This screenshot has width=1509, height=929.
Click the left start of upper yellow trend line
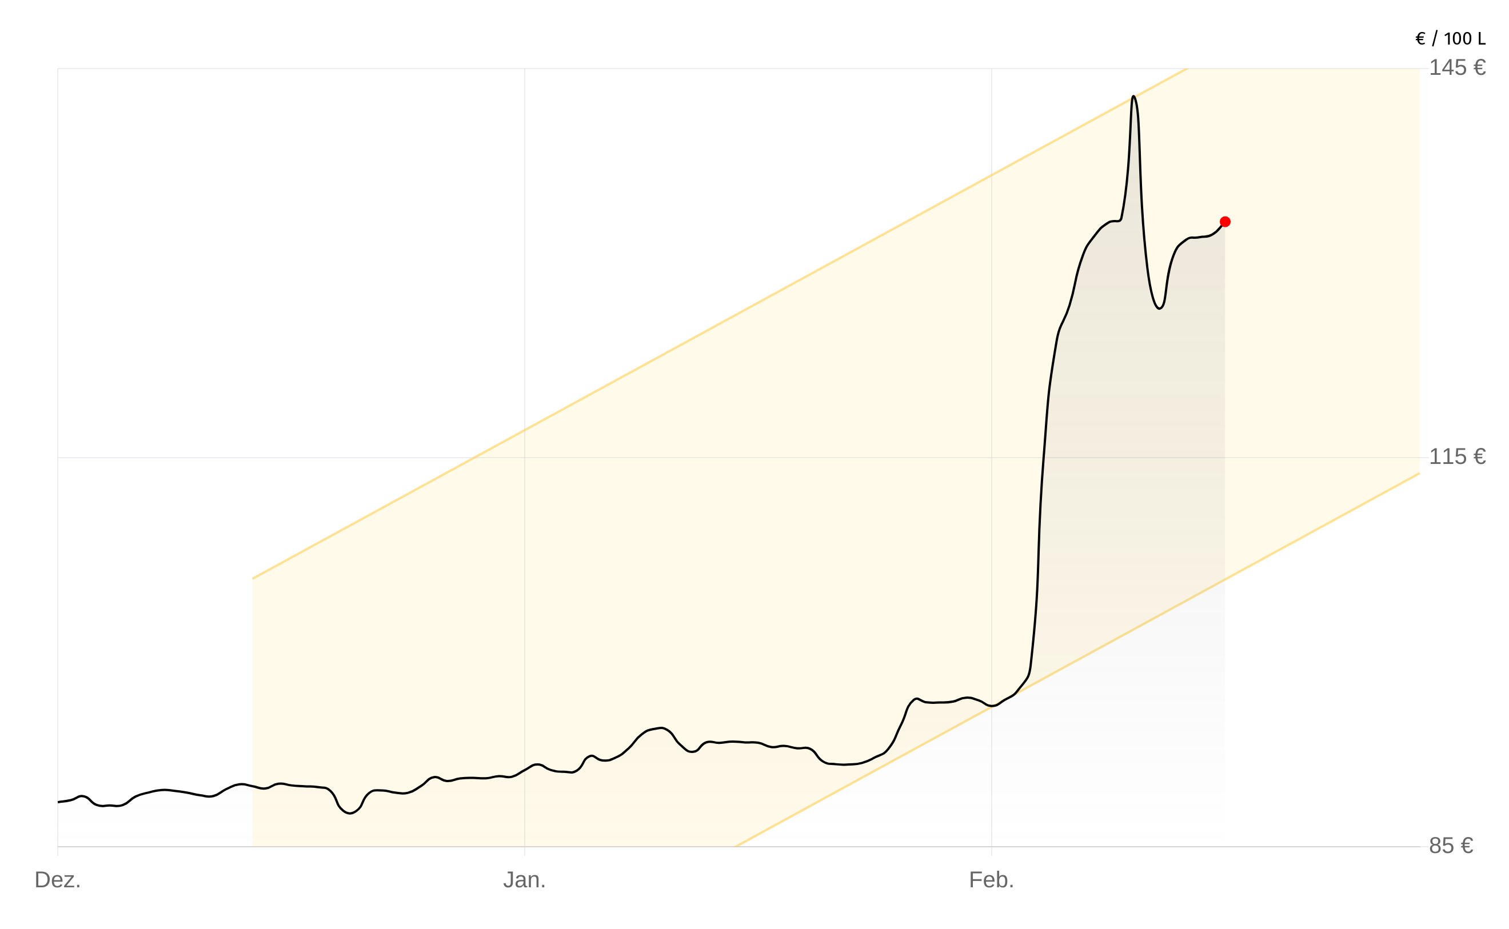(x=253, y=578)
